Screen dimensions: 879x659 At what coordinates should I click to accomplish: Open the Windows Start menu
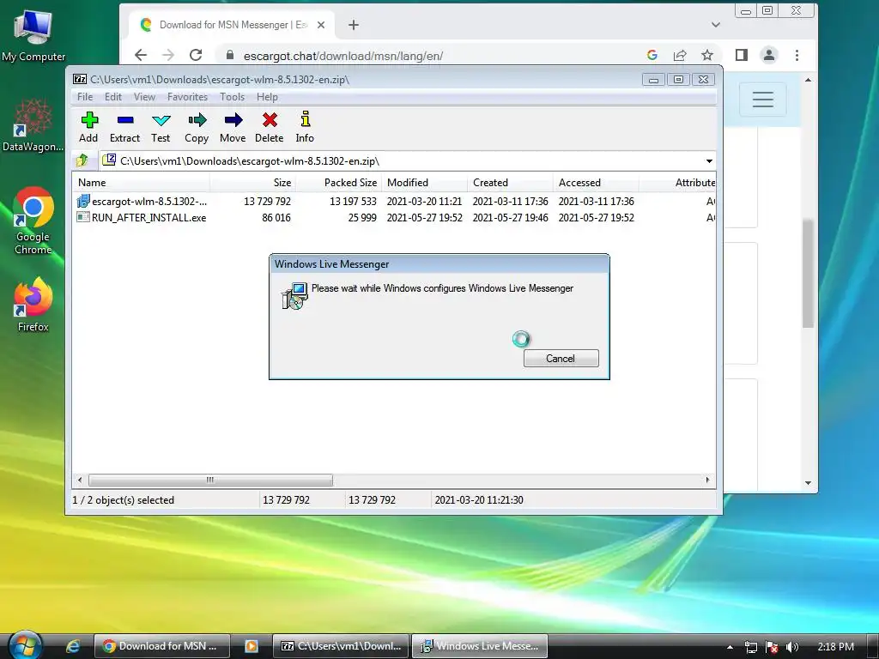click(24, 645)
